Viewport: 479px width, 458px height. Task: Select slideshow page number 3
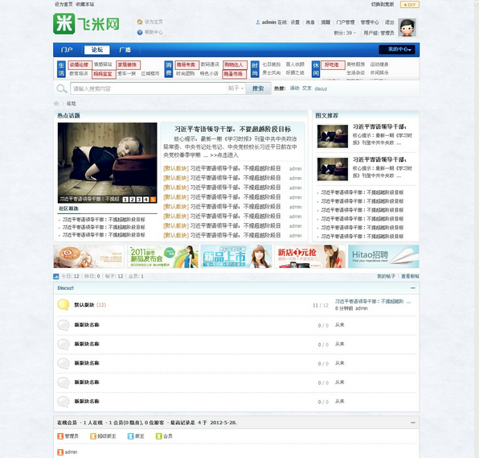pos(139,200)
